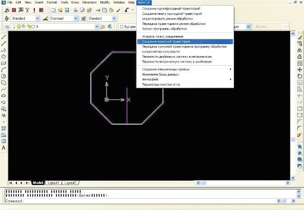Toggle the layer on/off lightbulb icon
This screenshot has height=210, width=304.
click(14, 27)
